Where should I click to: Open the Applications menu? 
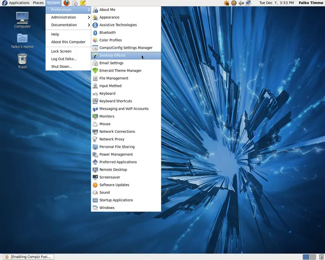pyautogui.click(x=16, y=3)
